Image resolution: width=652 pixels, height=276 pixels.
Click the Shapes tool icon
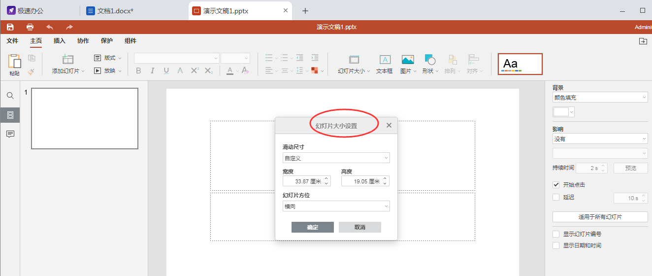(430, 60)
